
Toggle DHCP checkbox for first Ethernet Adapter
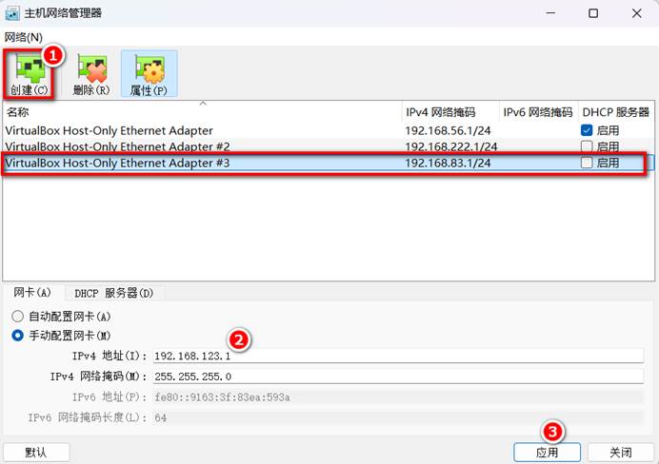[587, 130]
